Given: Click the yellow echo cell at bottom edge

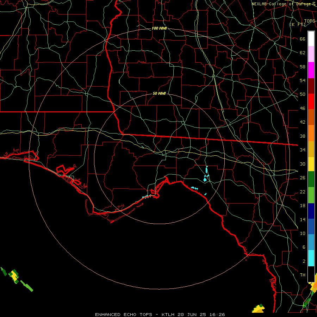Looking at the screenshot, I should pos(259,309).
